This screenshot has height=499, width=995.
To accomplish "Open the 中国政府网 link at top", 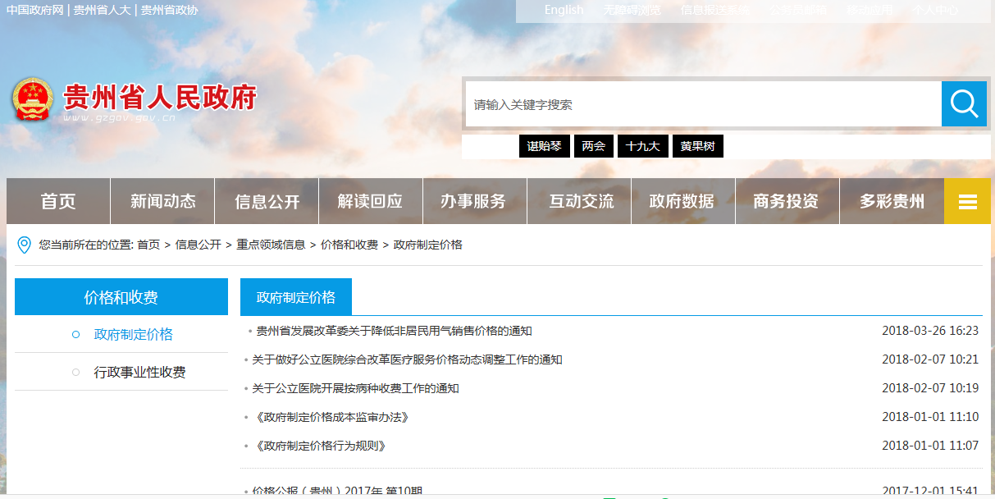I will (x=35, y=10).
